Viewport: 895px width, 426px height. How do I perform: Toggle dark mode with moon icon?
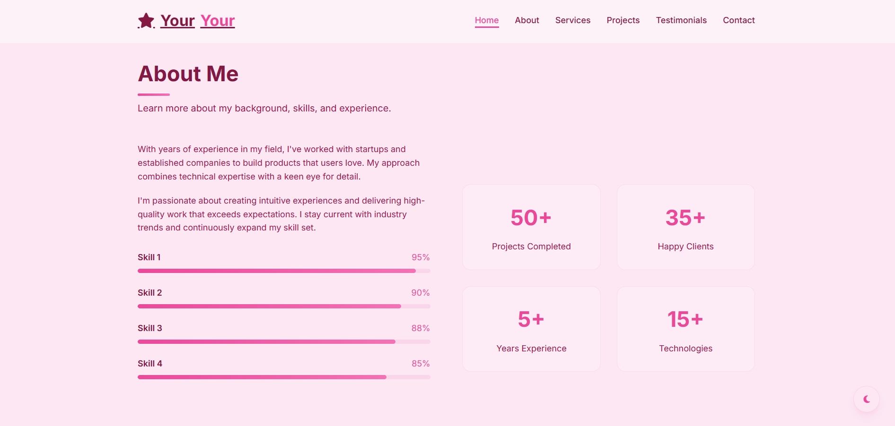click(867, 400)
